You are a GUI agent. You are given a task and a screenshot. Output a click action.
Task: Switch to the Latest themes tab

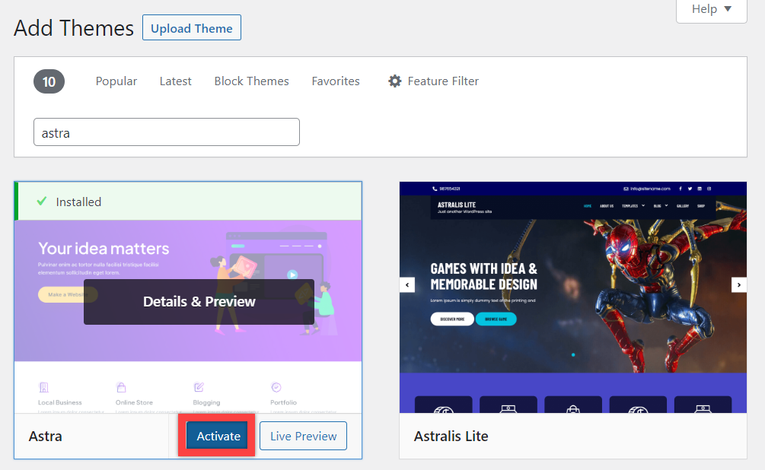(176, 81)
